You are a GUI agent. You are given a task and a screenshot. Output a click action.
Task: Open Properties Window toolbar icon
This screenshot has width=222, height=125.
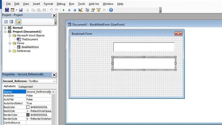(93, 10)
